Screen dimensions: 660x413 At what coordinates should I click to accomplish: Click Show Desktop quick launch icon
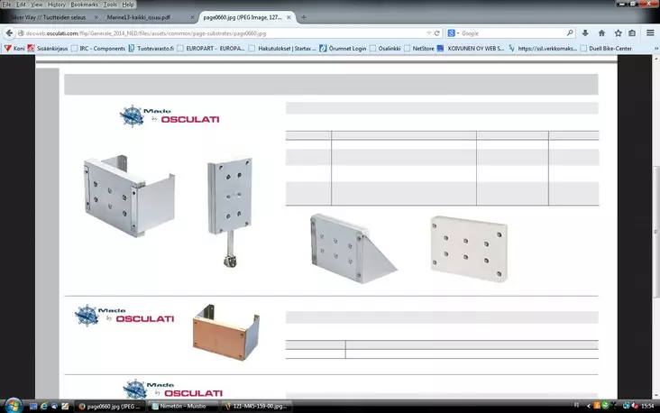click(x=33, y=407)
